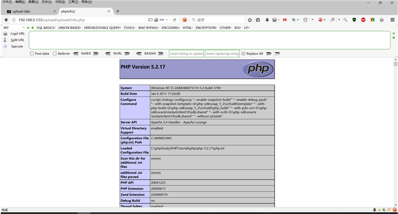Close the phpinfo() tab

109,11
